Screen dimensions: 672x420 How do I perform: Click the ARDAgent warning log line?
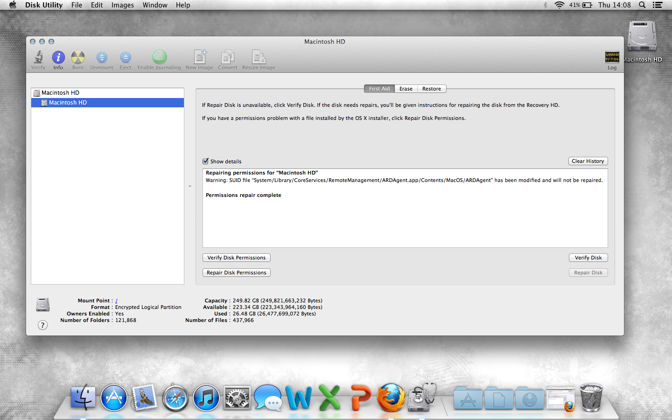404,180
